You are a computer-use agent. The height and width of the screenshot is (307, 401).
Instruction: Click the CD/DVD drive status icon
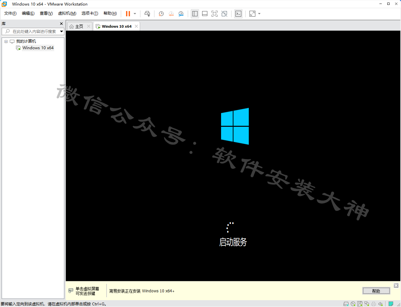pos(353,304)
